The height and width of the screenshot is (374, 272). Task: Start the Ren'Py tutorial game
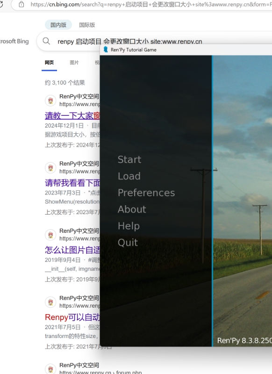(x=129, y=159)
